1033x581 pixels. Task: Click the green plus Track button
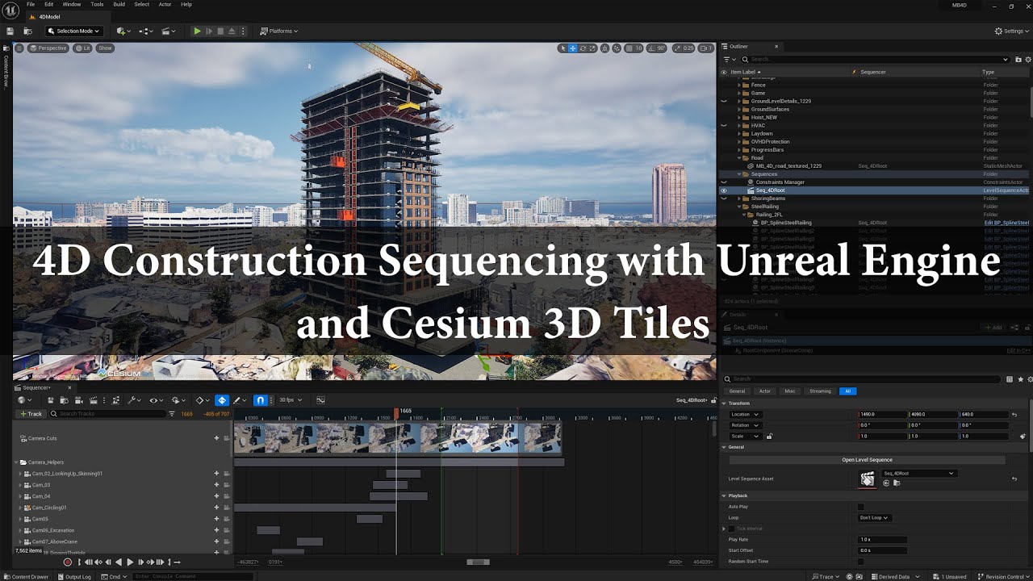pyautogui.click(x=31, y=414)
